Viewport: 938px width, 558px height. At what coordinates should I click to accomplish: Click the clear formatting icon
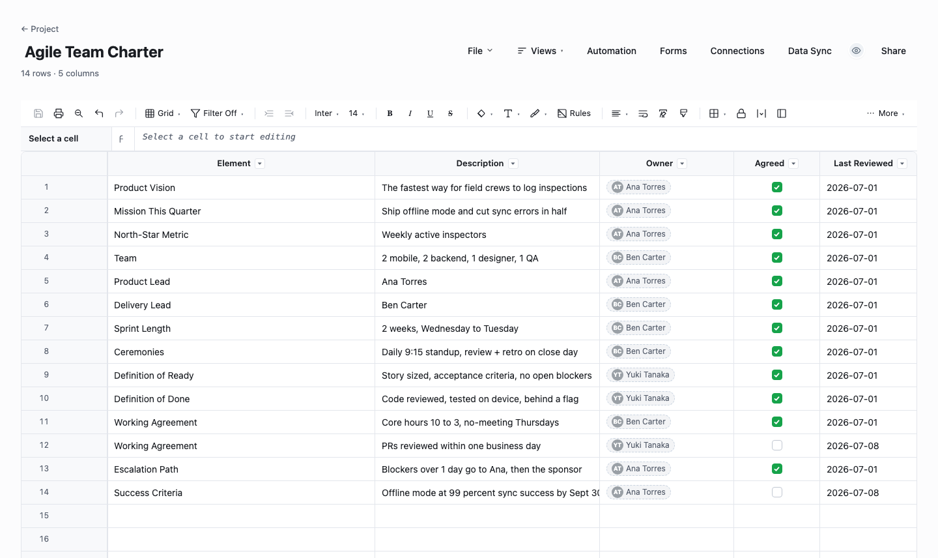pos(663,113)
